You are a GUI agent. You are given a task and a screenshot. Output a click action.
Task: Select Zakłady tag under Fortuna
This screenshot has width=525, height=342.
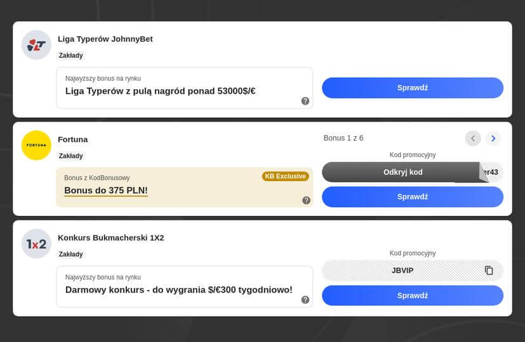pos(71,156)
